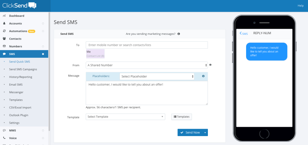Expand the Select Template dropdown
This screenshot has width=308, height=145.
pyautogui.click(x=125, y=117)
